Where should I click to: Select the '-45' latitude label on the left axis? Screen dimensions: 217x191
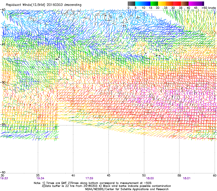3,44
